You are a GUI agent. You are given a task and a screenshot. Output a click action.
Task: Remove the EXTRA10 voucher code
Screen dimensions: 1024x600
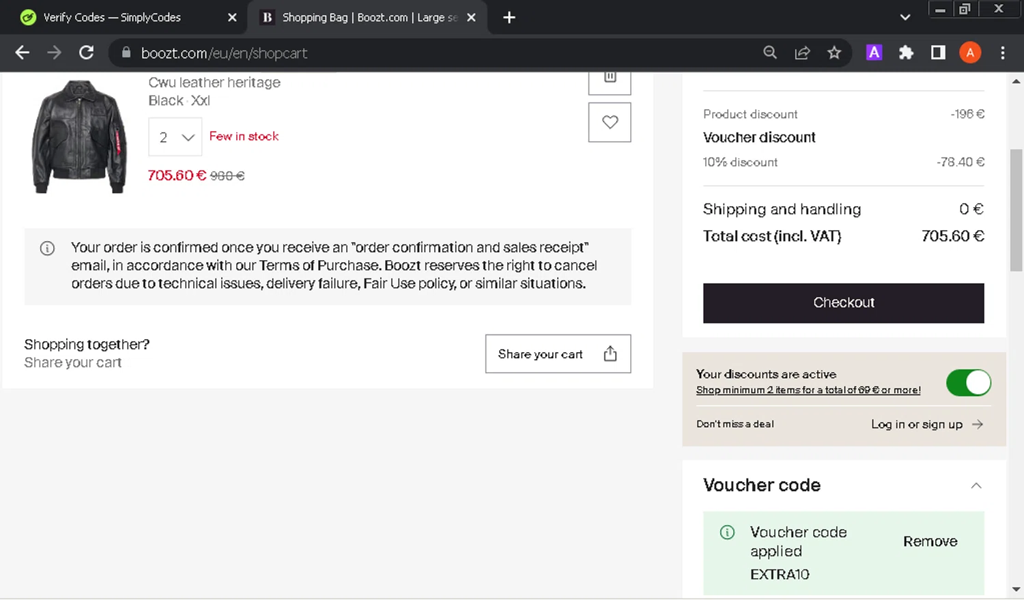[x=930, y=541]
